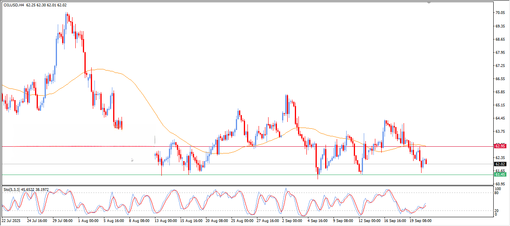Select the red horizontal resistance line
This screenshot has height=226, width=510.
tap(80, 146)
